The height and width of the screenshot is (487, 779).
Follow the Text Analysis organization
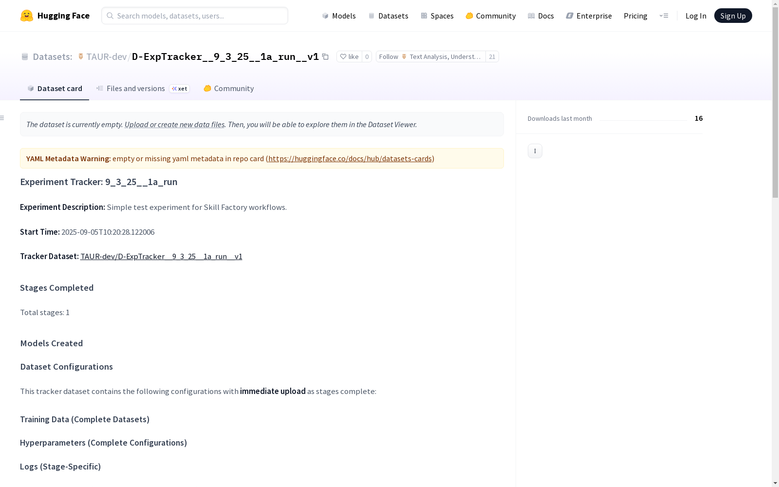pos(431,56)
